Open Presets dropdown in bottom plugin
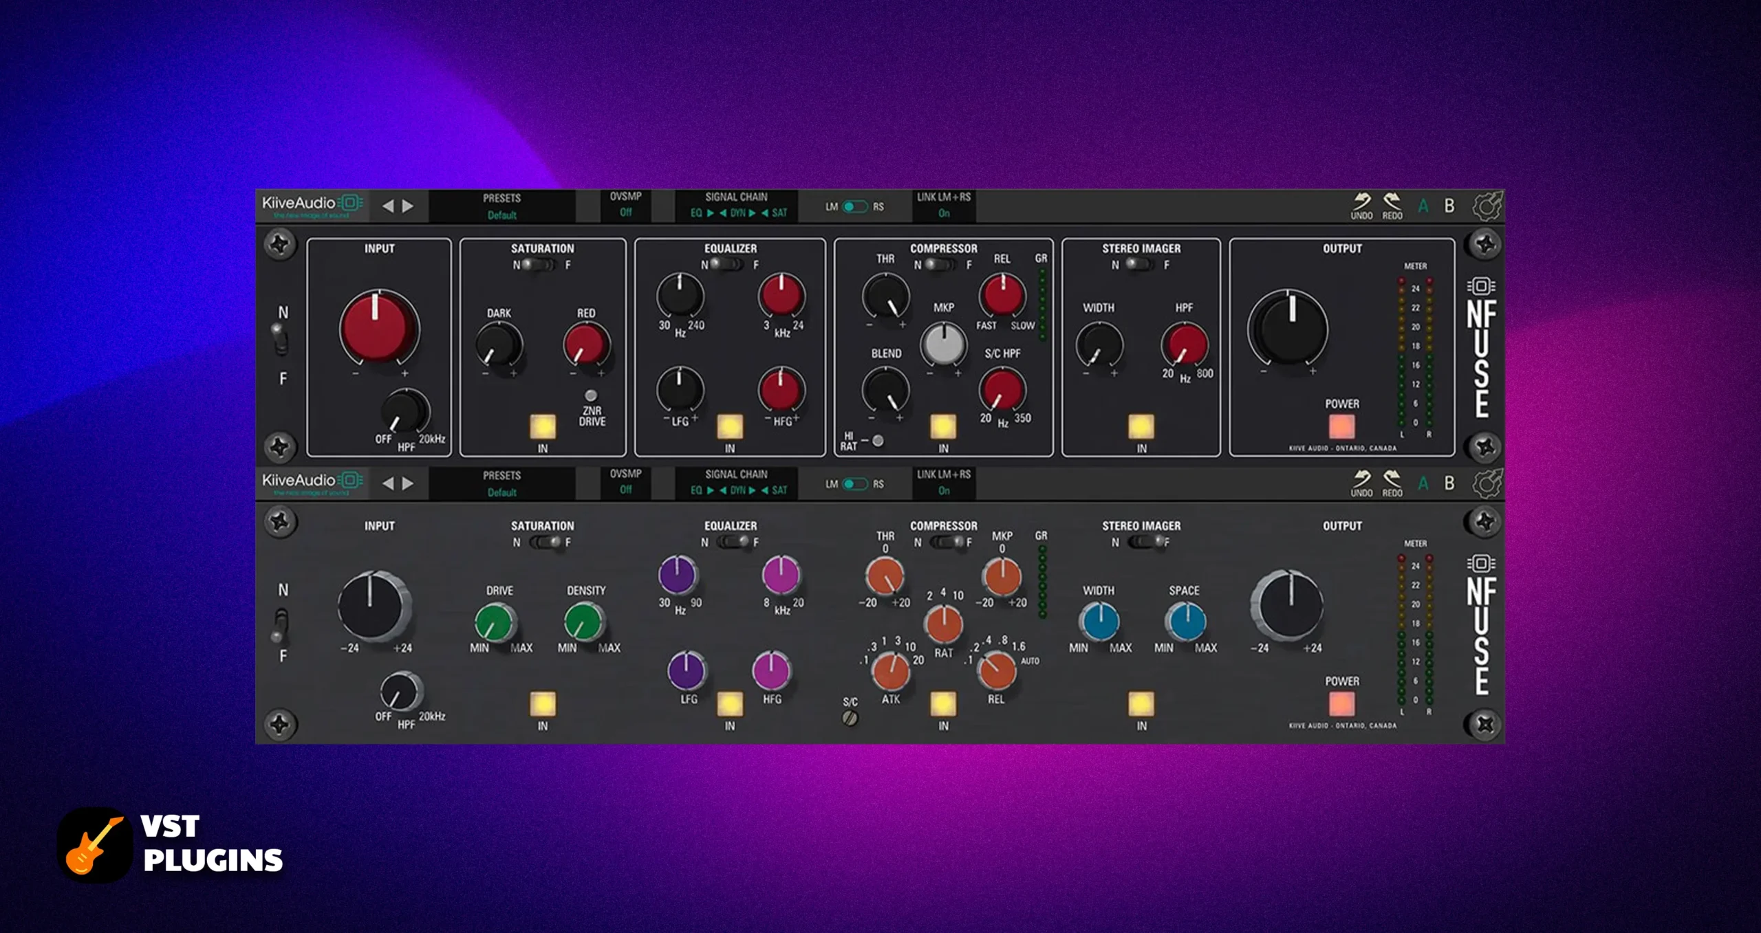 502,484
